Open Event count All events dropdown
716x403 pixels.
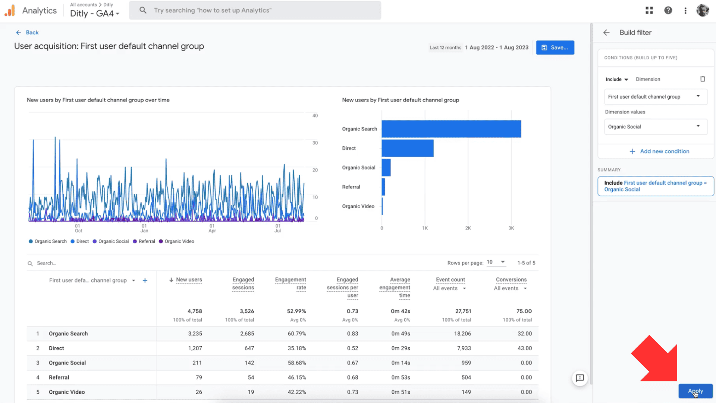[x=449, y=288]
